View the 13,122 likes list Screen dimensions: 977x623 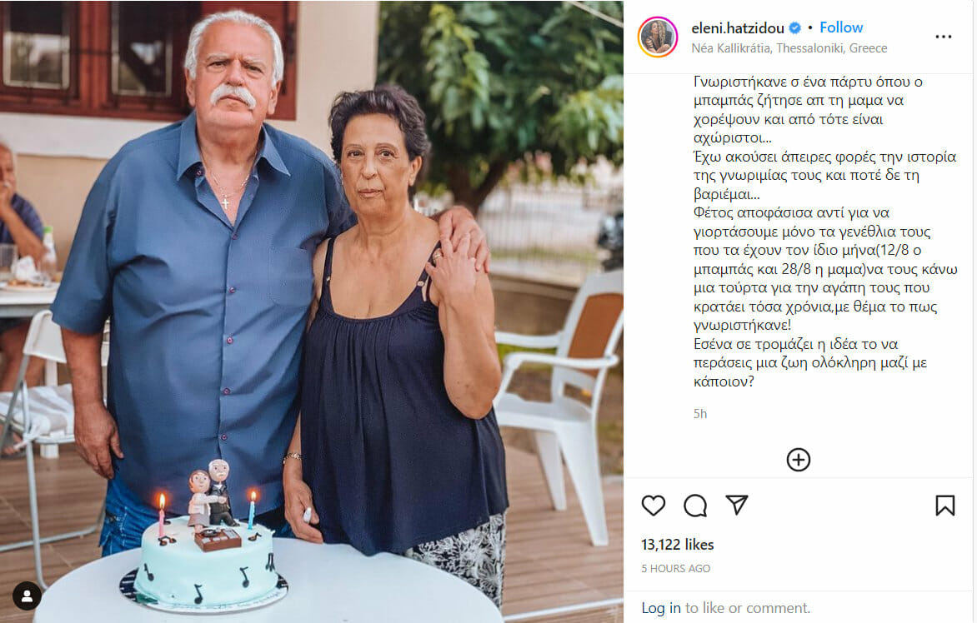pyautogui.click(x=677, y=545)
